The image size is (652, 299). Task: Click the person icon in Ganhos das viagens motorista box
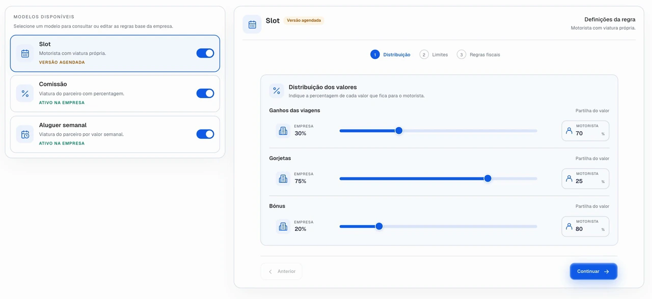point(569,131)
